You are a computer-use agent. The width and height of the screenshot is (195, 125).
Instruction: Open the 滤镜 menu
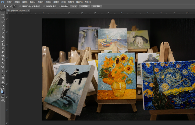click(56, 2)
